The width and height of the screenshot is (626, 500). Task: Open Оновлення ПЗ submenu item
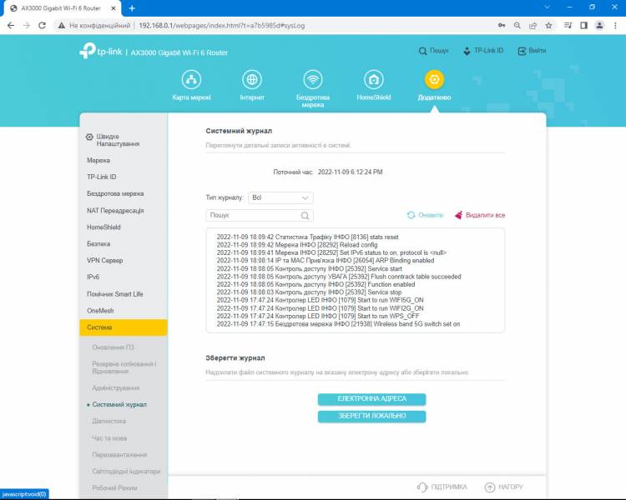point(113,347)
